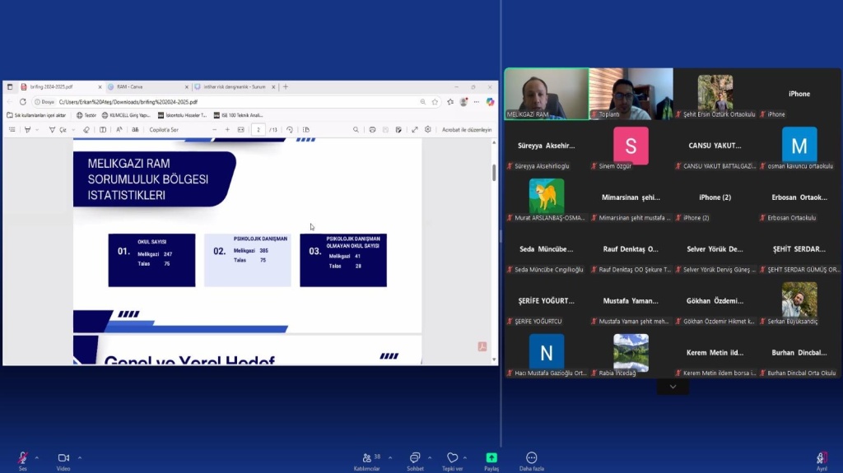
Task: Open a new browser tab
Action: (x=286, y=86)
